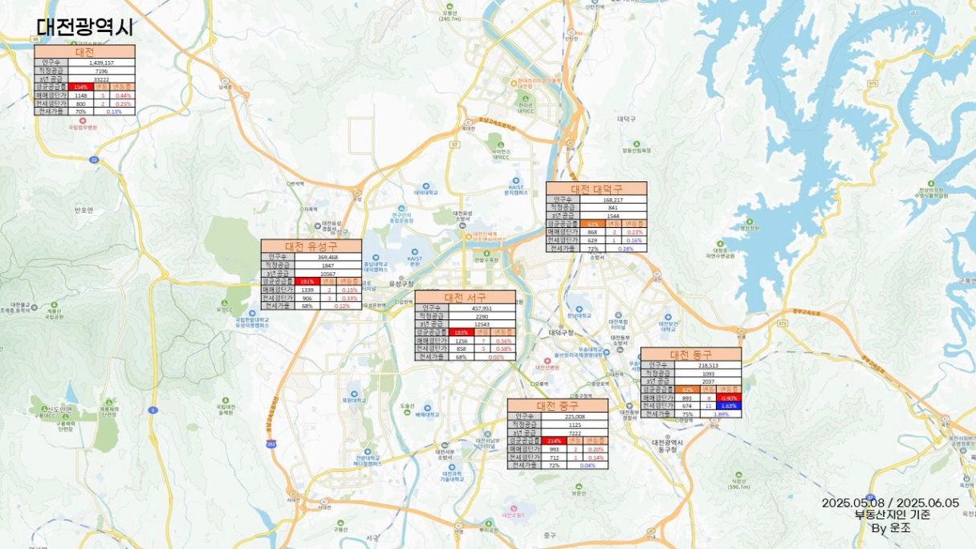Select 3년 공급 value 12543
The height and width of the screenshot is (549, 976).
(x=482, y=324)
